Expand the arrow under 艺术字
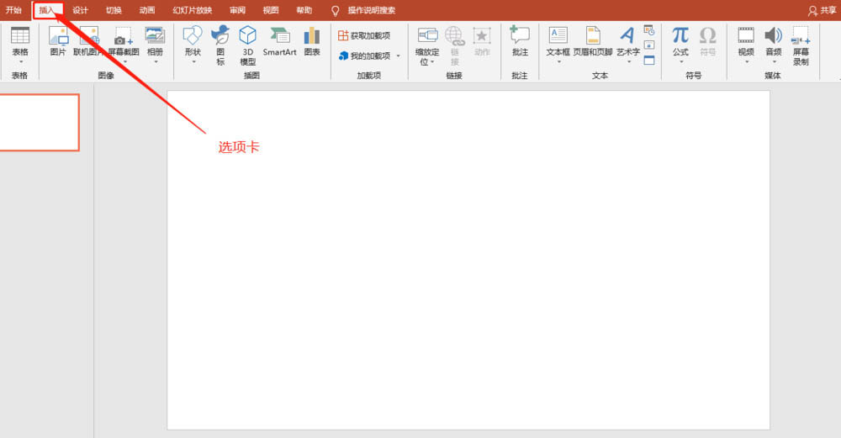The image size is (841, 438). tap(628, 62)
